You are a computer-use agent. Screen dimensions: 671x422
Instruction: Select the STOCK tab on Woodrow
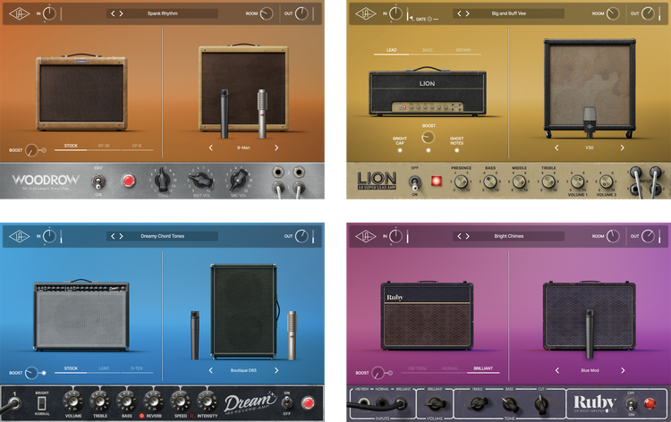tap(71, 145)
